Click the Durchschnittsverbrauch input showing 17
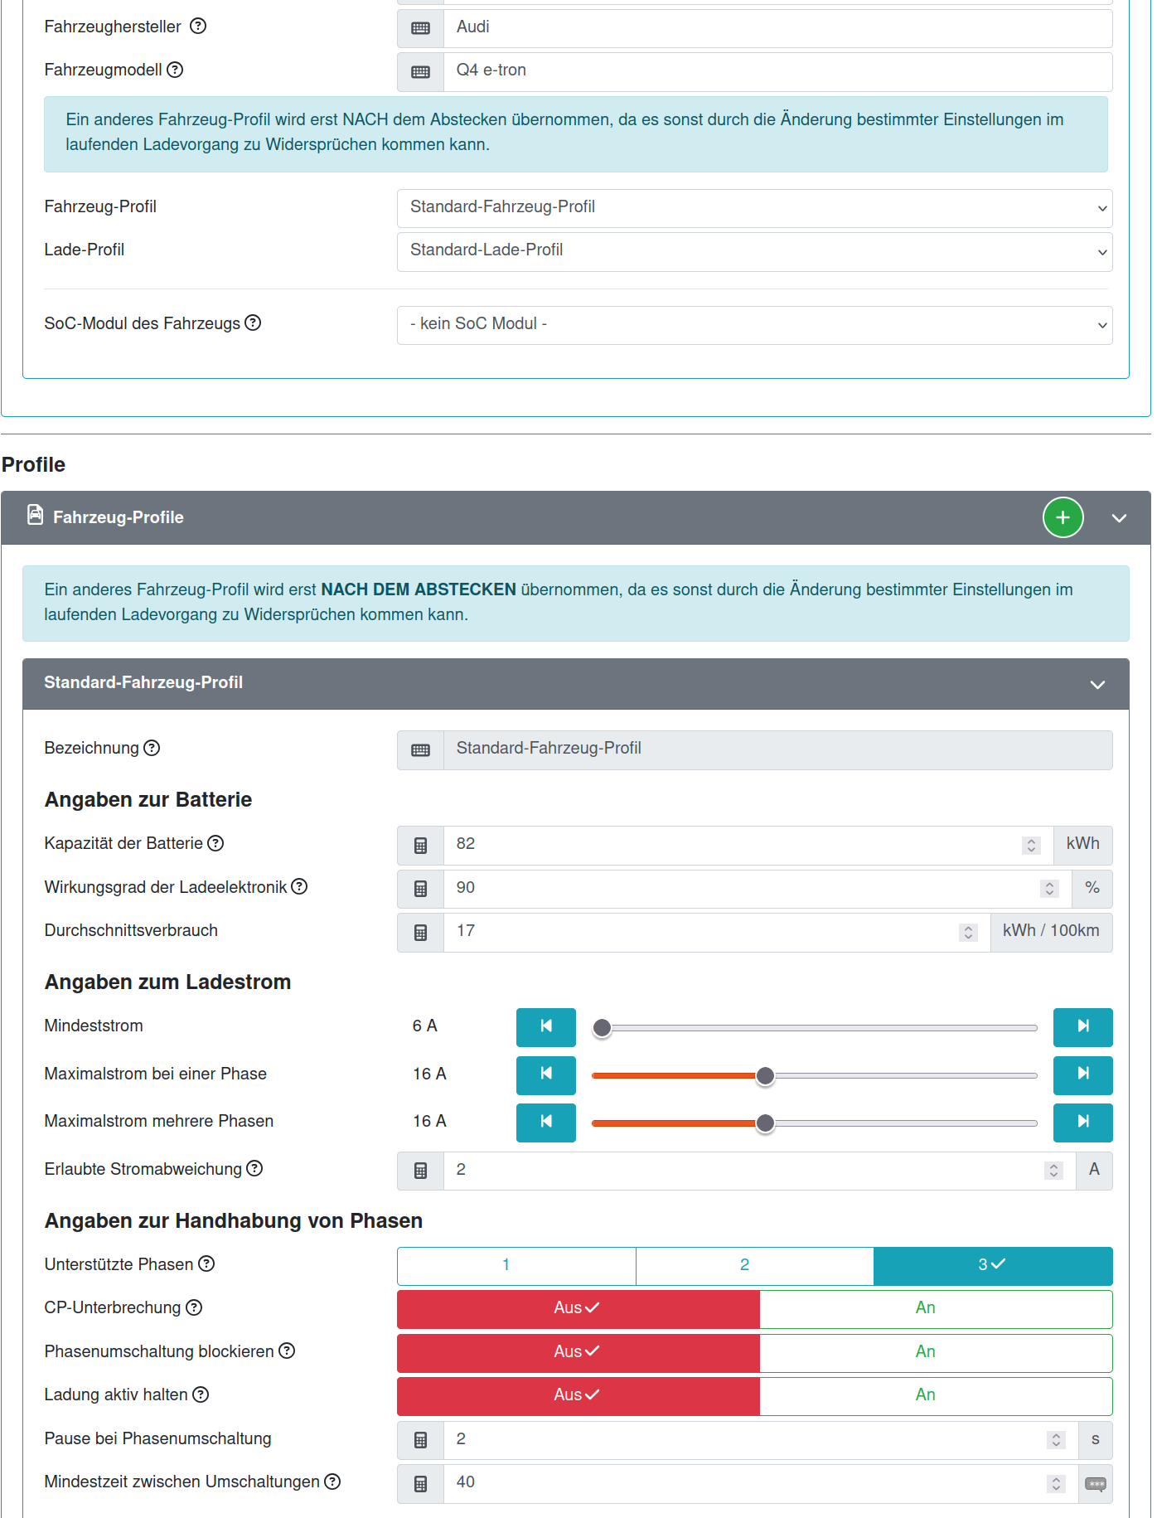This screenshot has width=1157, height=1518. (x=717, y=933)
